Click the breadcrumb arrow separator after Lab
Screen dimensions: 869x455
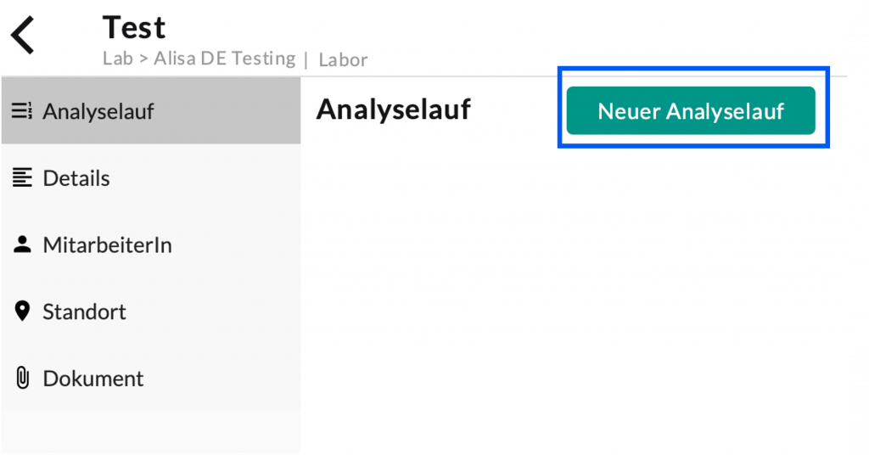point(143,59)
